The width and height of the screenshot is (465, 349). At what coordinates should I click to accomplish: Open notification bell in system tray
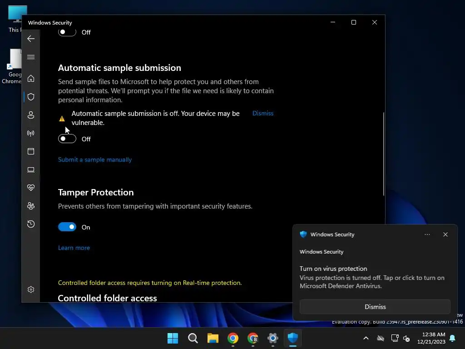click(453, 338)
